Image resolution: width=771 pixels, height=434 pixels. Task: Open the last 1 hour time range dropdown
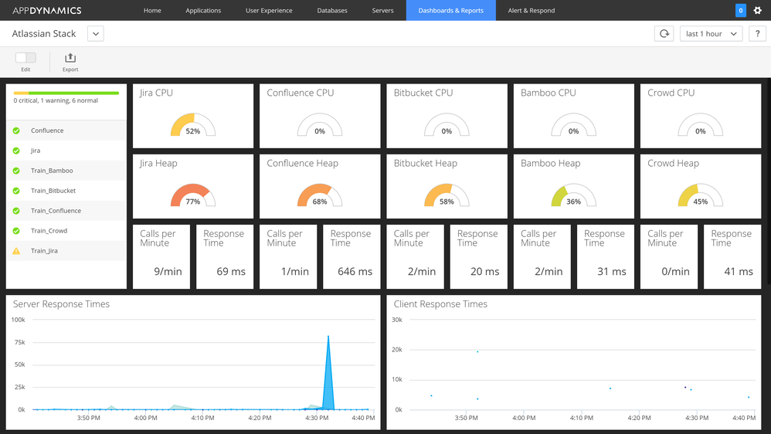coord(711,33)
